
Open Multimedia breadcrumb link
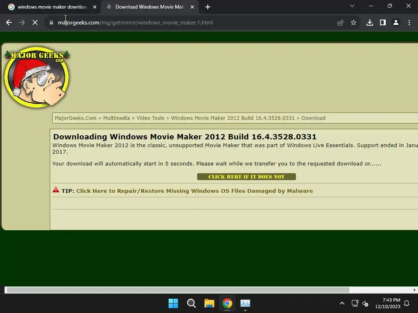[x=116, y=118]
